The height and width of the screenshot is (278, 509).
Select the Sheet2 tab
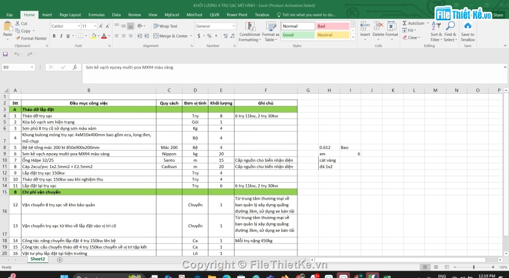[38, 259]
